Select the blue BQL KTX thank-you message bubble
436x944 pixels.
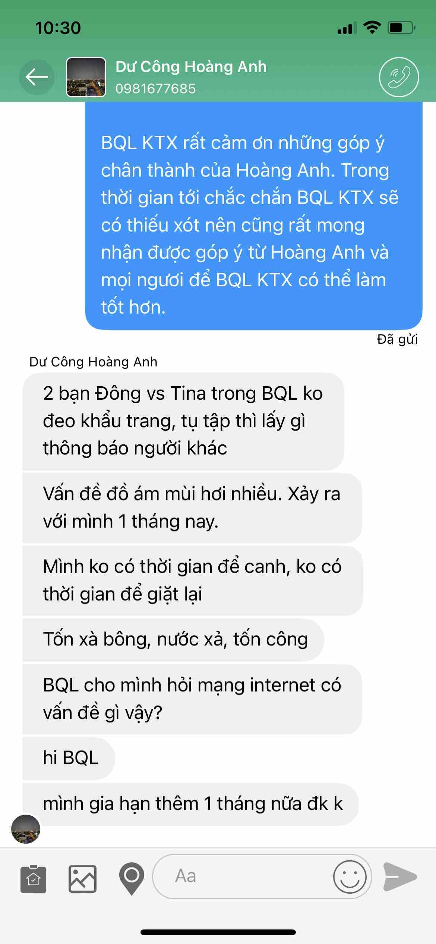254,215
